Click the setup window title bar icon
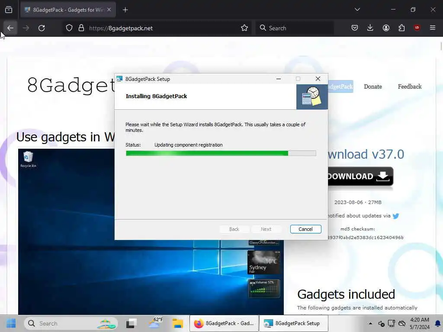The image size is (443, 332). (119, 79)
